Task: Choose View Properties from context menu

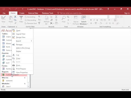Action: [22, 72]
